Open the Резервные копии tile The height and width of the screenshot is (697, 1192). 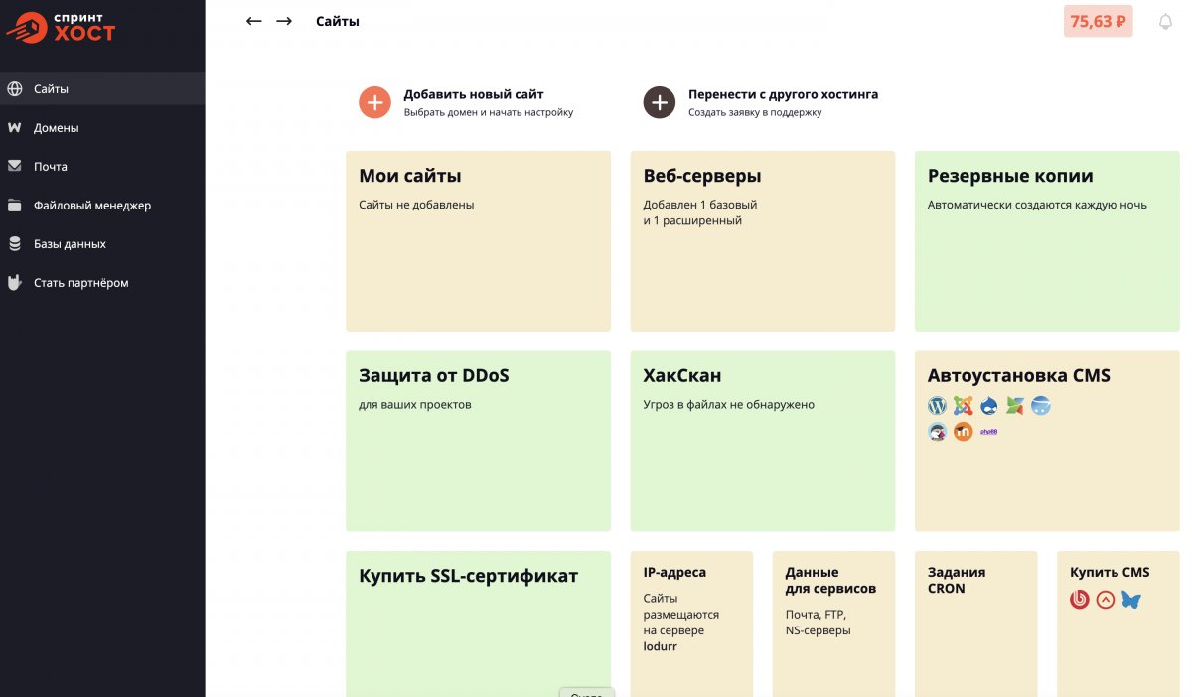(1046, 241)
